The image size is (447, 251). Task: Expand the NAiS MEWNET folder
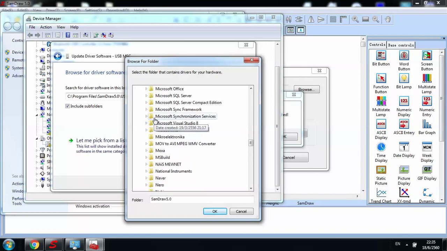click(x=146, y=164)
